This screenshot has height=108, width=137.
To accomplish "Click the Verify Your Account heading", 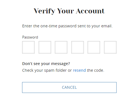I will pyautogui.click(x=69, y=11).
